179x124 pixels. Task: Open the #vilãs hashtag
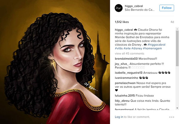[119, 48]
